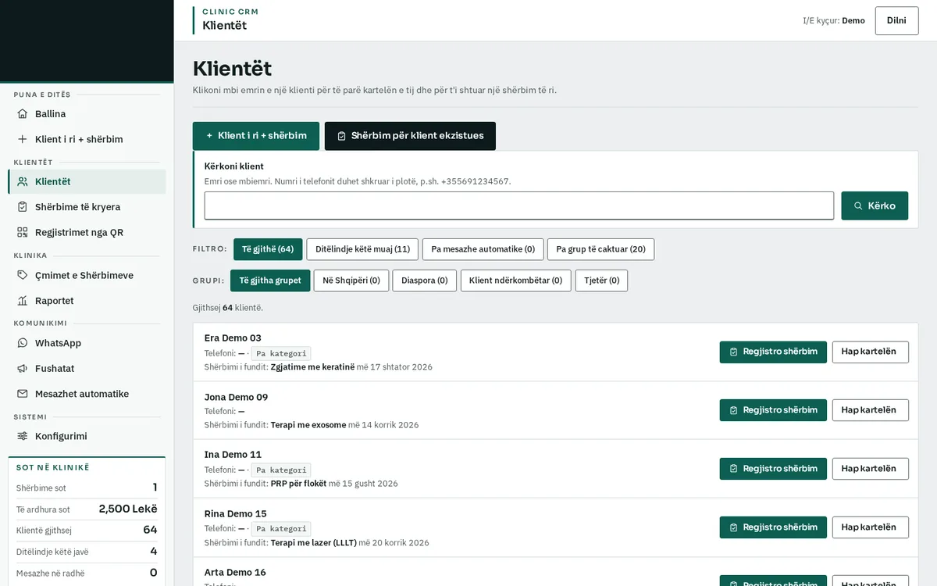
Task: Click Pa kategori tag on Ina Demo 11
Action: click(x=281, y=470)
